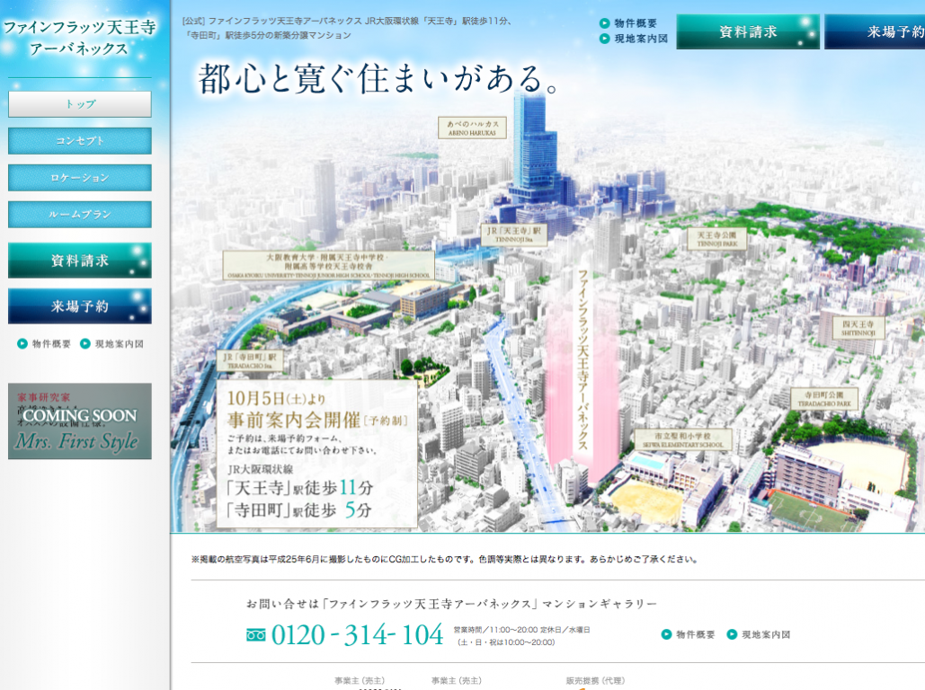Click the 事前案内会開催 announcement panel
Screen dimensions: 925x690
pos(316,456)
